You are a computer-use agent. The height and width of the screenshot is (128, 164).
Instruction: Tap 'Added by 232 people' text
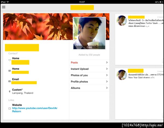tap(89, 55)
